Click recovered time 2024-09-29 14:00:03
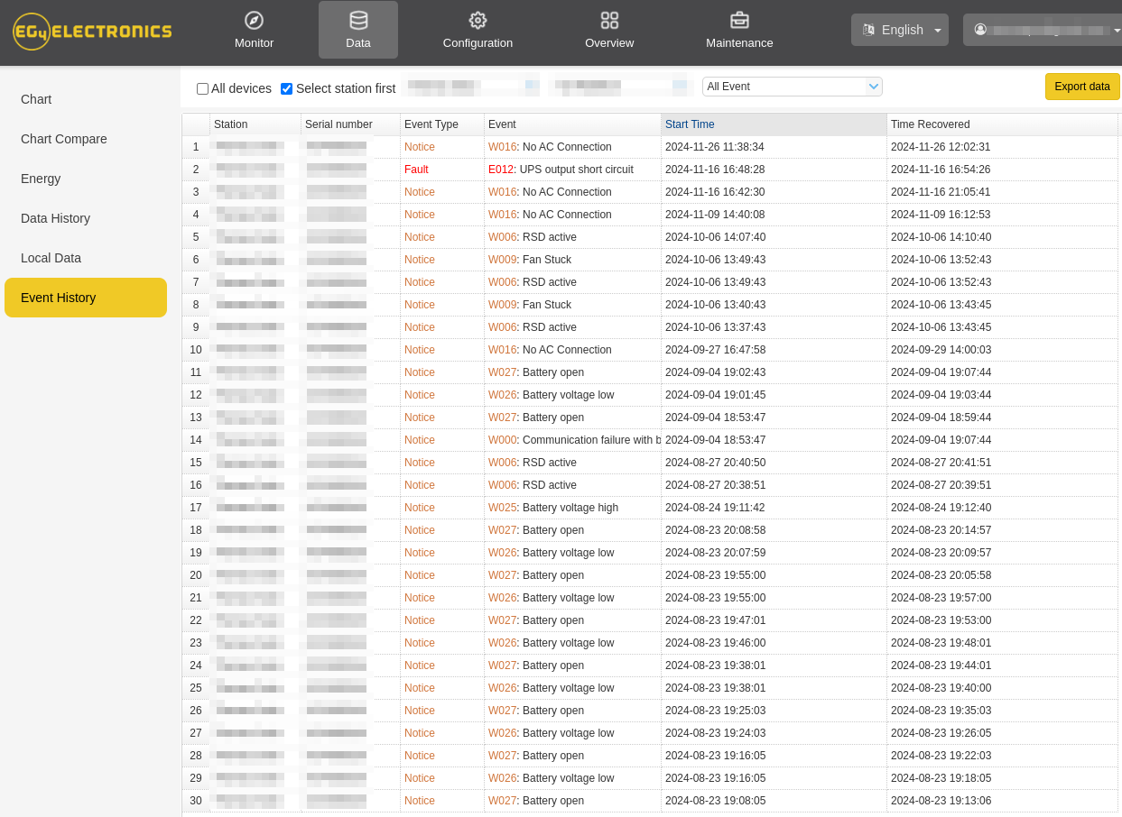 (941, 350)
